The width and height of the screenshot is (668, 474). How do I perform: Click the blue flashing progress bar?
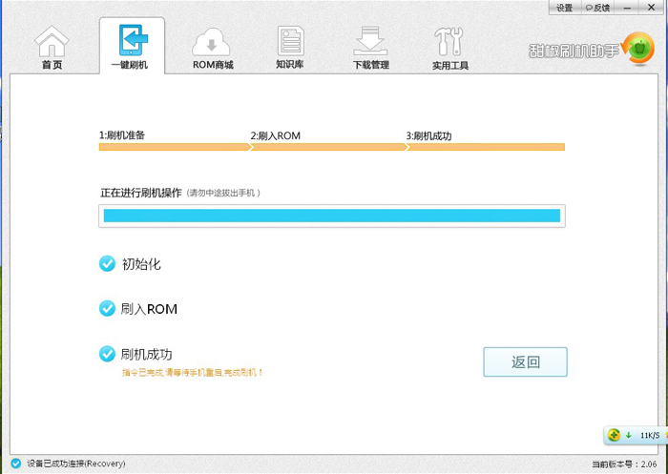pos(332,216)
